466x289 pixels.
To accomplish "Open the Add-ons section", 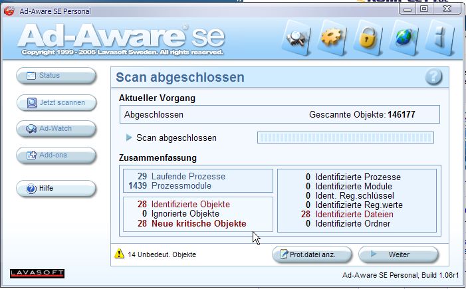I will pos(56,155).
